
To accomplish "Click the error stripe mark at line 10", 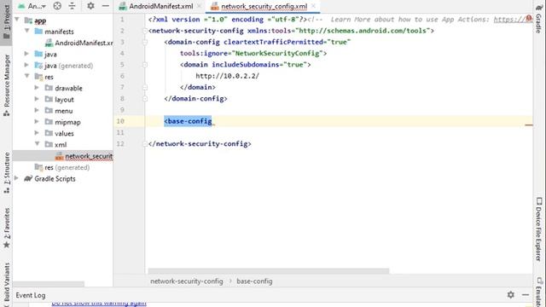I will click(529, 125).
